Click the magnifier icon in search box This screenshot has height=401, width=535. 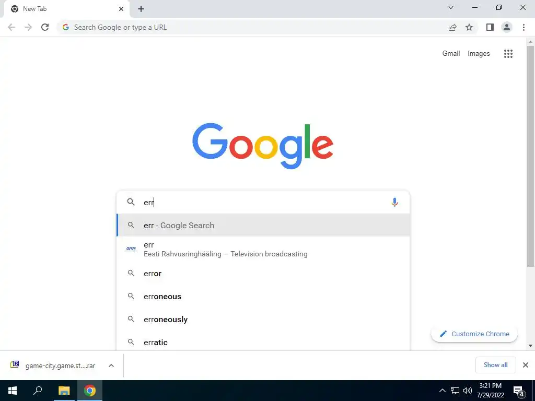(131, 202)
